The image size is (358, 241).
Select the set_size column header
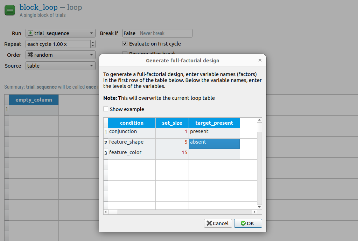[x=172, y=123]
